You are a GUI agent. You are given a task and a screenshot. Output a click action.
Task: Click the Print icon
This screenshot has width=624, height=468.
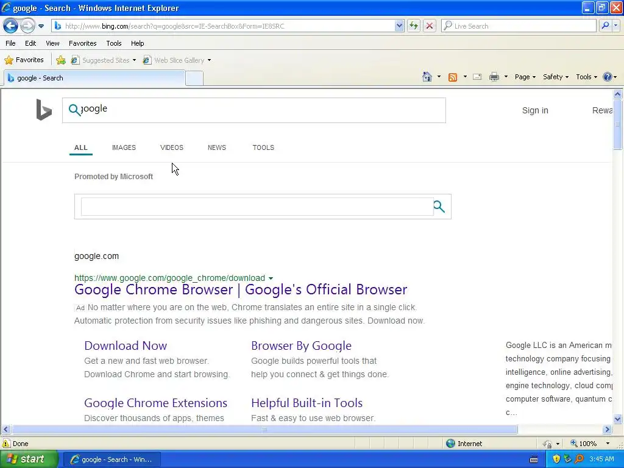tap(494, 77)
